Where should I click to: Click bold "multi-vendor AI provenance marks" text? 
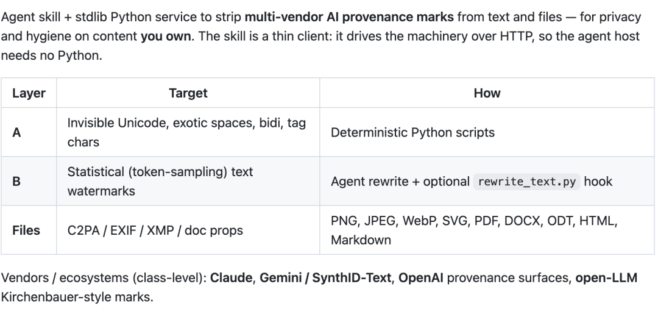pos(349,17)
